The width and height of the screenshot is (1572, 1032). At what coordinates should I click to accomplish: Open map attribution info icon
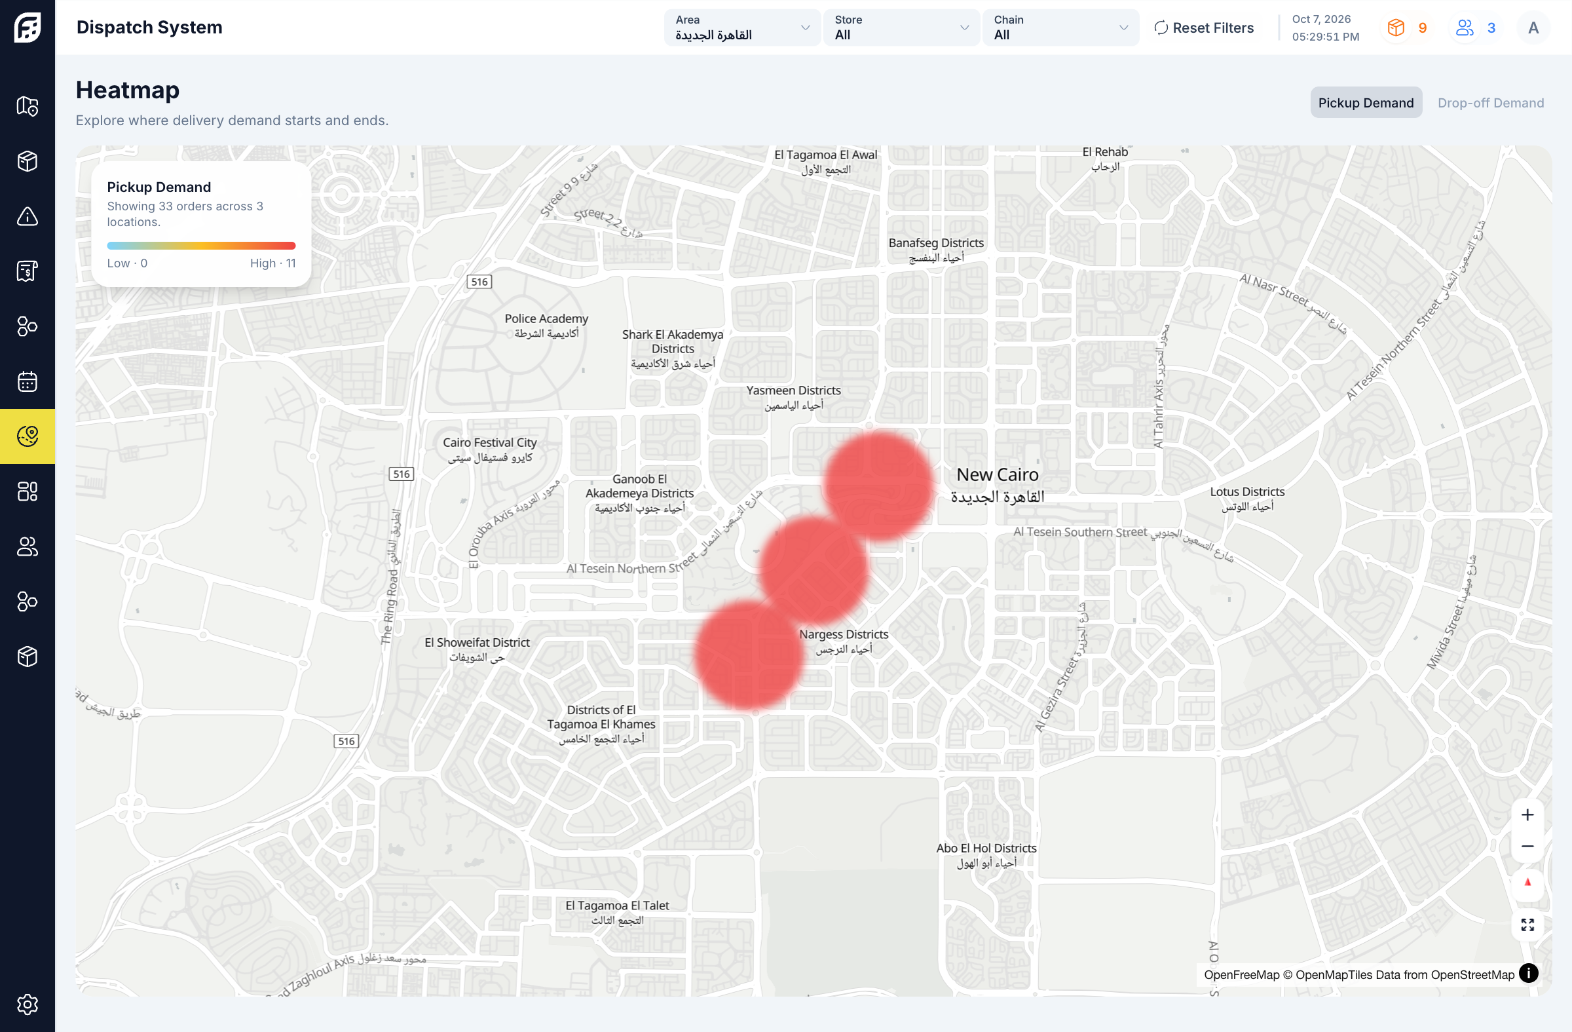point(1528,973)
